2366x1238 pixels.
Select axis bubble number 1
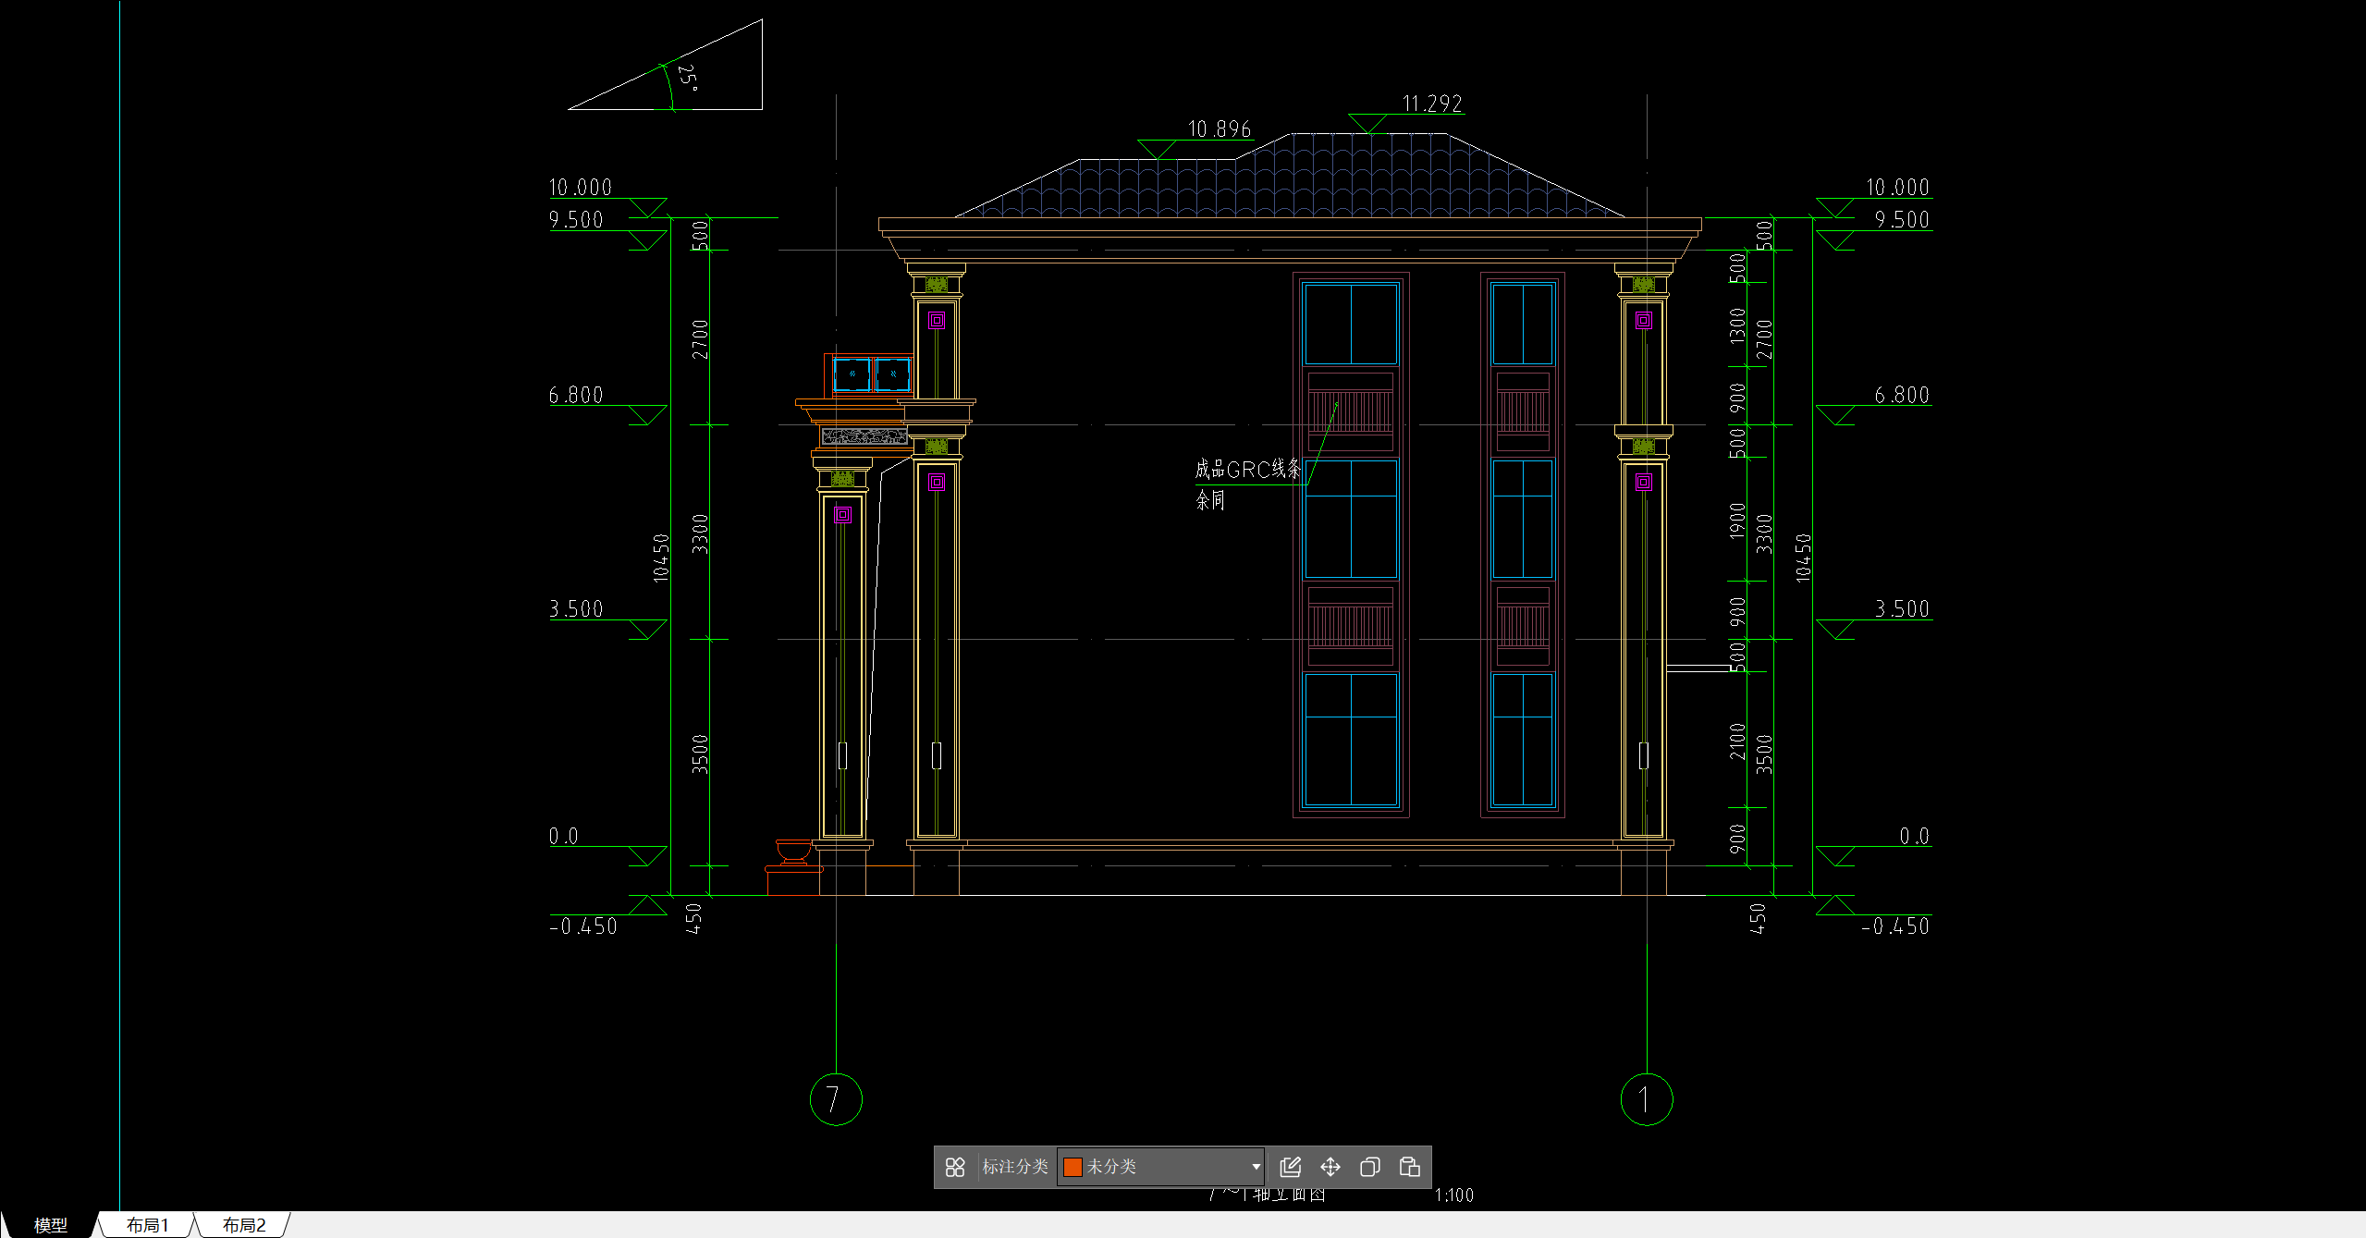coord(1647,1099)
